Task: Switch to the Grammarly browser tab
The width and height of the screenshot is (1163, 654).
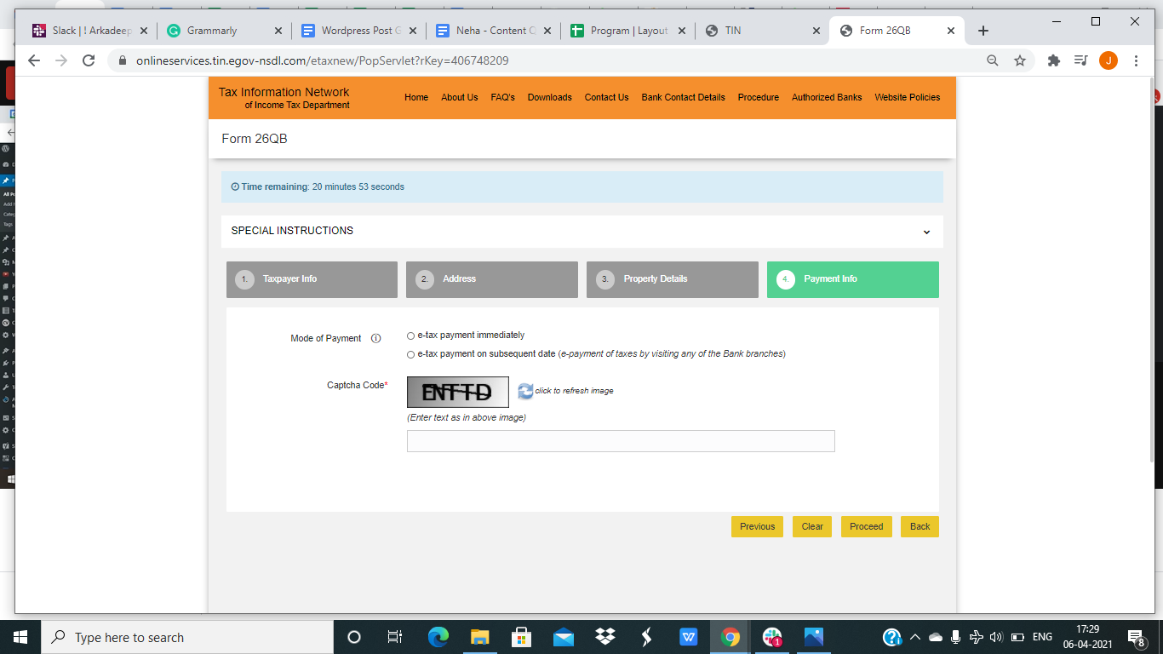Action: [221, 31]
